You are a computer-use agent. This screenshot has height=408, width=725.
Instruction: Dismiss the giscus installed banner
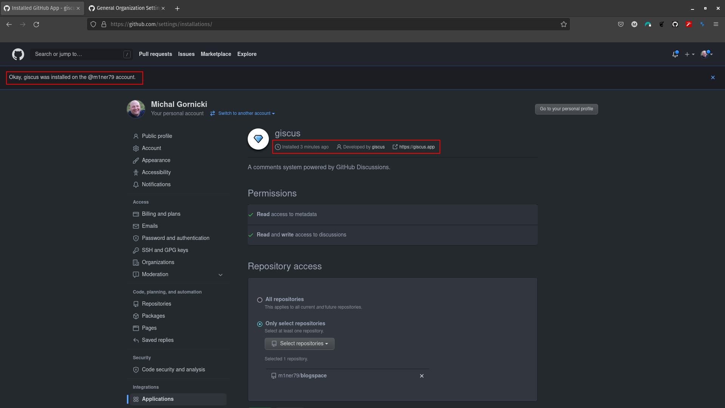[x=713, y=77]
